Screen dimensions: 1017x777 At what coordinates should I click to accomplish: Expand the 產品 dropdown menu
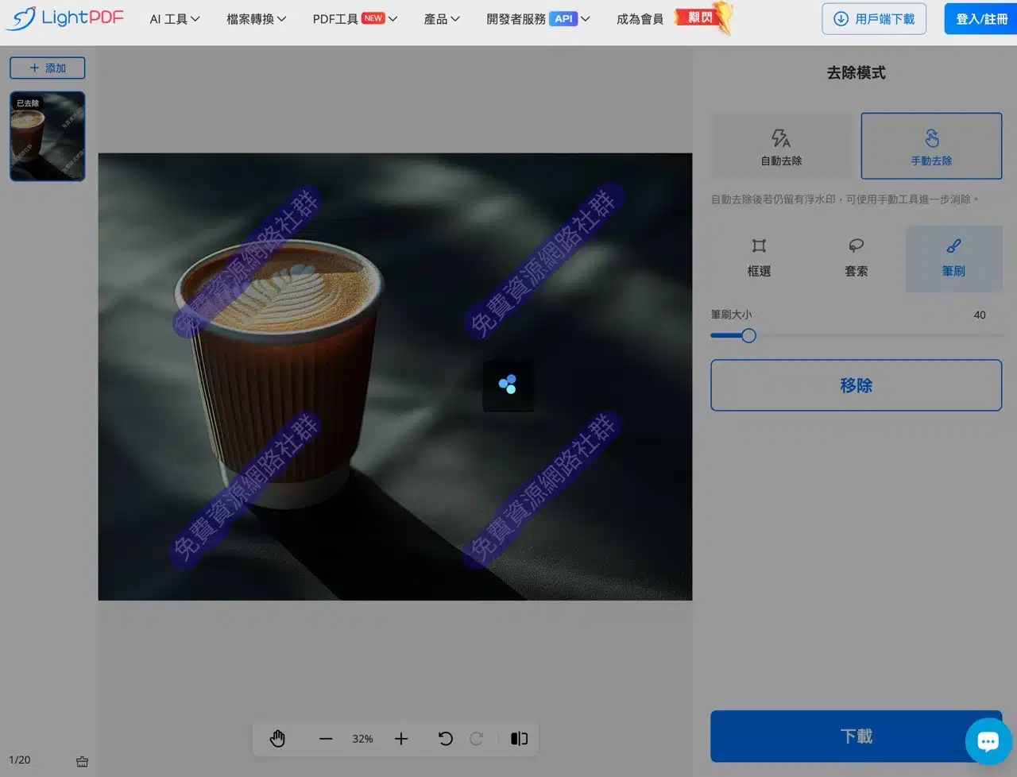442,19
